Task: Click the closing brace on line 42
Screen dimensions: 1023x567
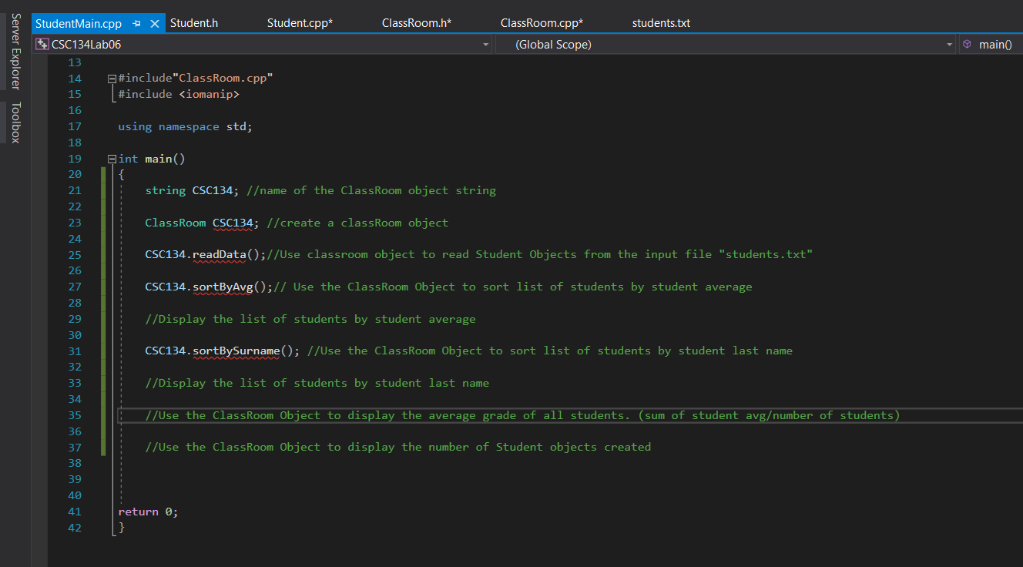Action: [x=122, y=528]
